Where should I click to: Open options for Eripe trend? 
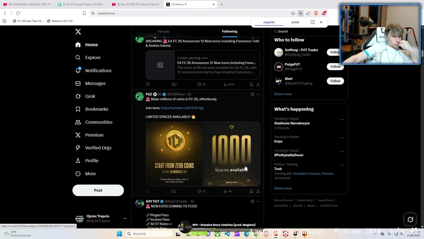(342, 138)
